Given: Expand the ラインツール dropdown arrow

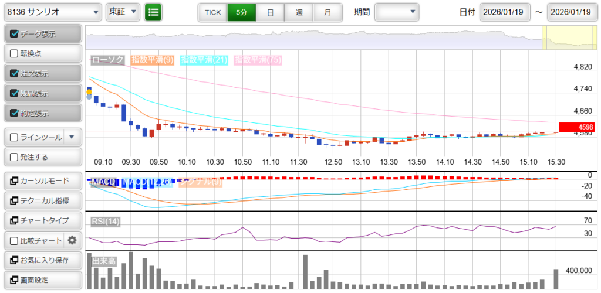Looking at the screenshot, I should [x=72, y=137].
